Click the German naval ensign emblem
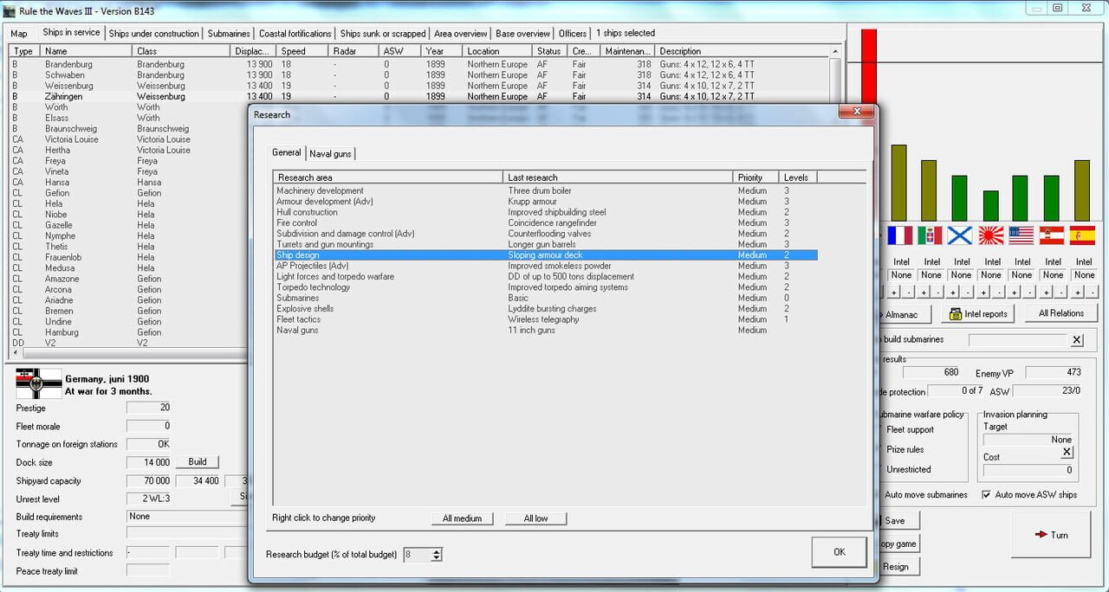1109x592 pixels. pos(38,382)
